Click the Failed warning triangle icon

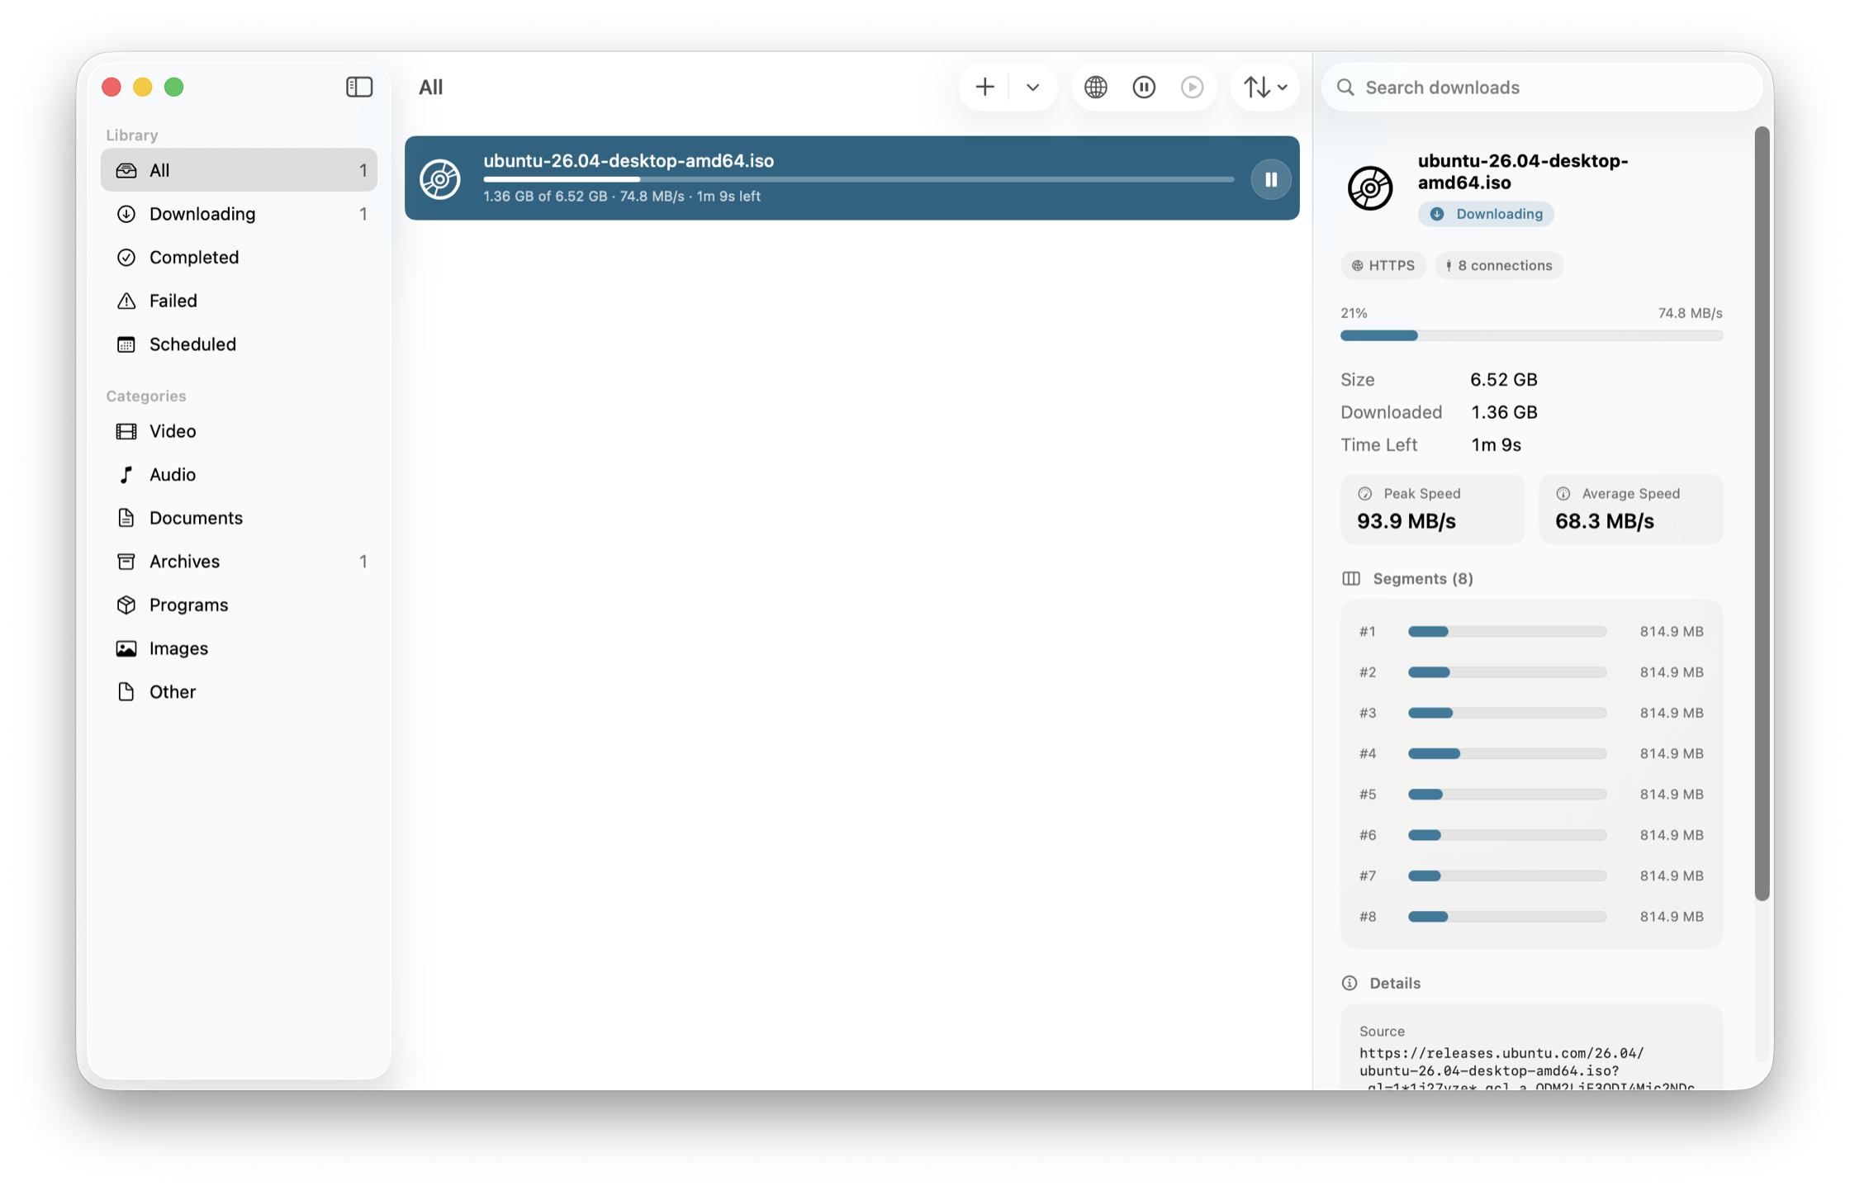click(x=126, y=301)
